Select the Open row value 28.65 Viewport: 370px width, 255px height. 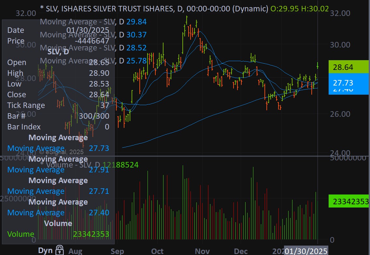click(99, 62)
